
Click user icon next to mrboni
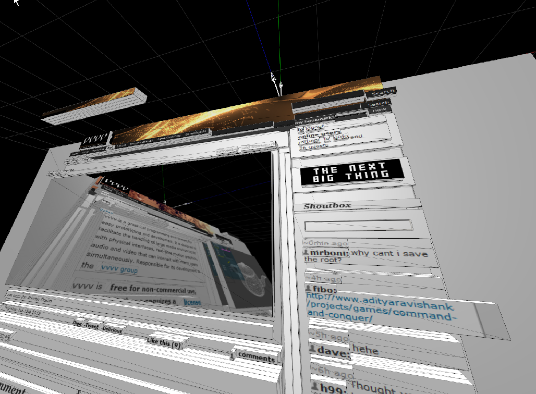(306, 252)
